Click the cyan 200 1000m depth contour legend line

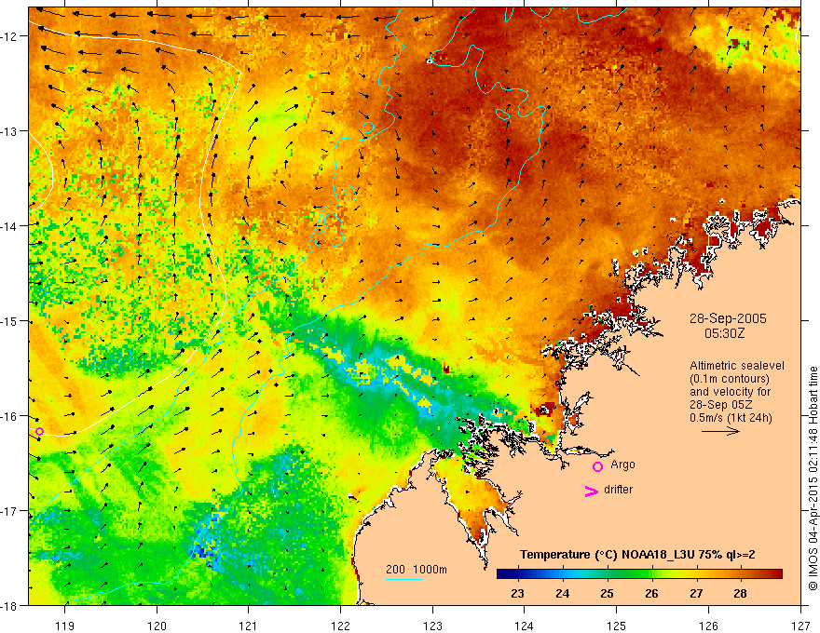click(x=404, y=579)
